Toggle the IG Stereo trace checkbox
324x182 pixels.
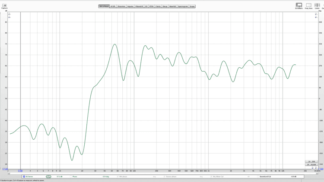coord(24,177)
